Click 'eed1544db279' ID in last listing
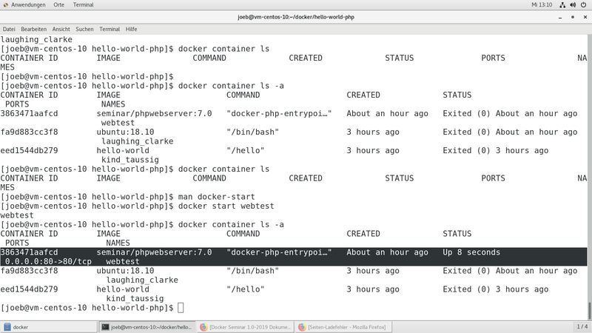The width and height of the screenshot is (592, 333). click(x=29, y=289)
